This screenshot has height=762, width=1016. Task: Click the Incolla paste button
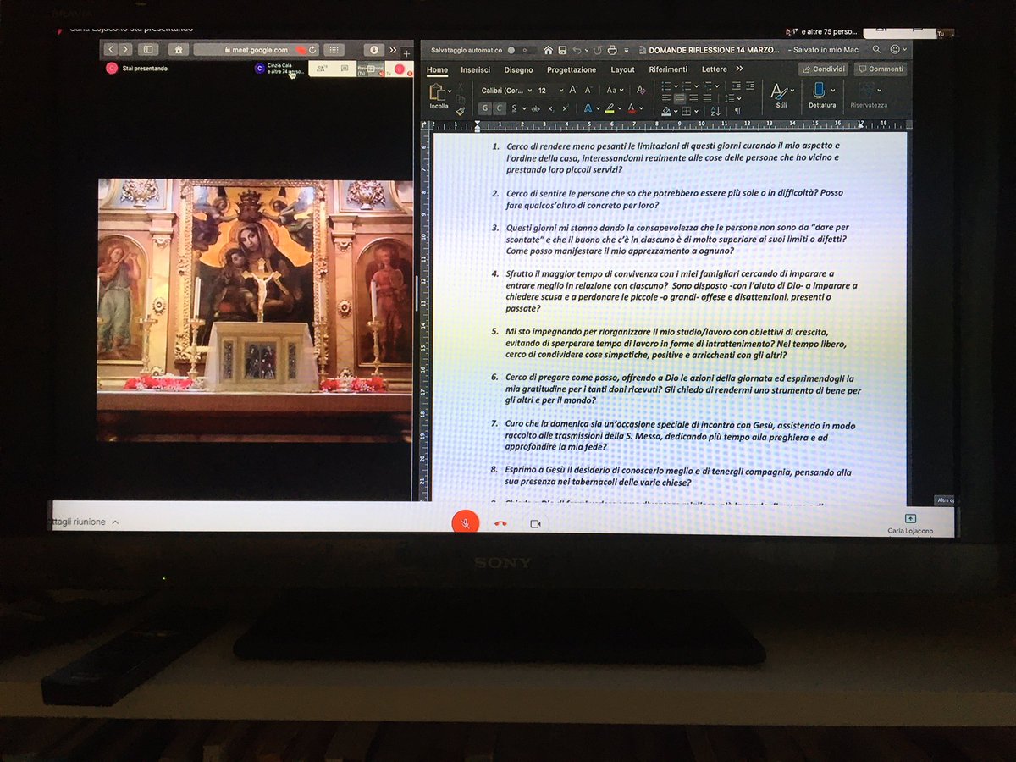click(439, 97)
